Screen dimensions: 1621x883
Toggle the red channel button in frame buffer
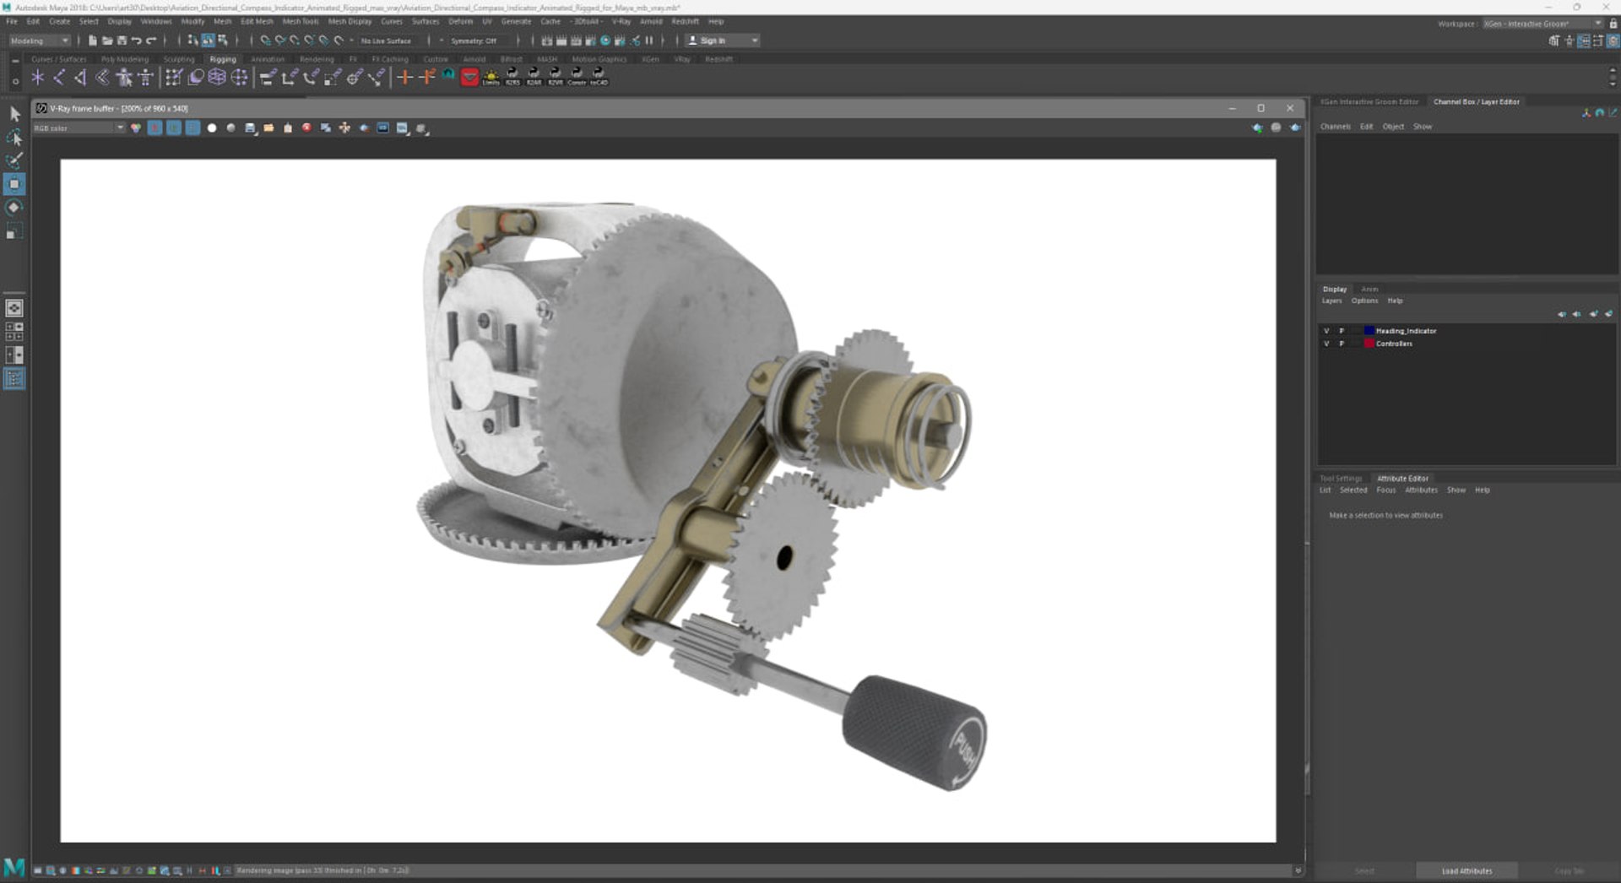155,128
